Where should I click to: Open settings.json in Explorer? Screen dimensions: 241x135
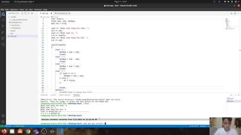tap(16, 28)
